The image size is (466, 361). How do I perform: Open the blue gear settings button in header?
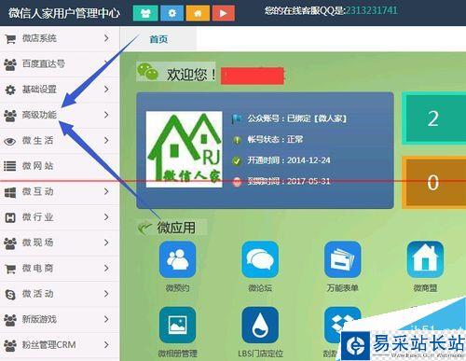(171, 13)
